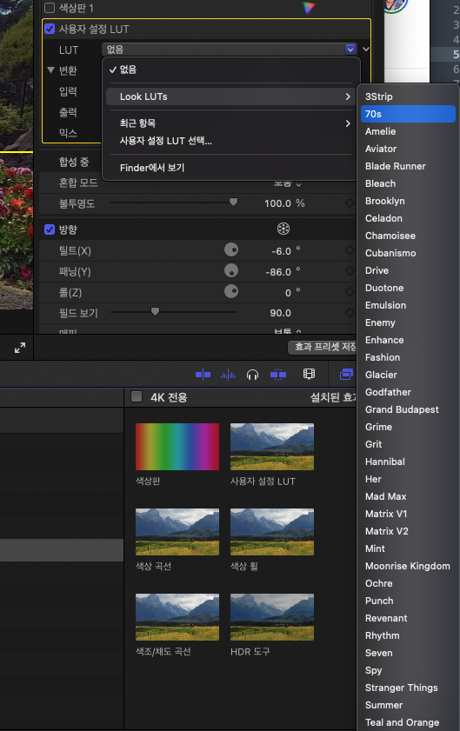The image size is (460, 731).
Task: Choose the 3Strip LUT
Action: [408, 96]
